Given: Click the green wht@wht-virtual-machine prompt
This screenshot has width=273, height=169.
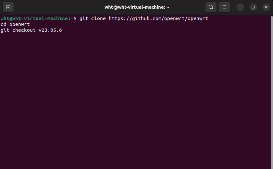Looking at the screenshot, I should (35, 19).
